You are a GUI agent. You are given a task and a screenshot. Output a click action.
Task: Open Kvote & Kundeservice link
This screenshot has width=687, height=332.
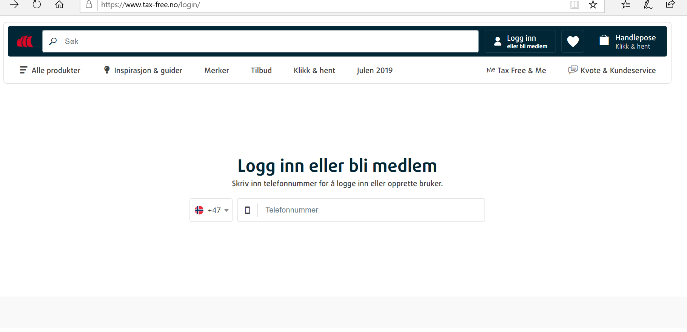click(612, 70)
